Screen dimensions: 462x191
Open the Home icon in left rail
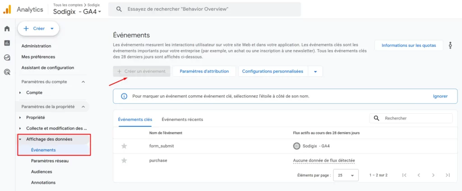[7, 28]
